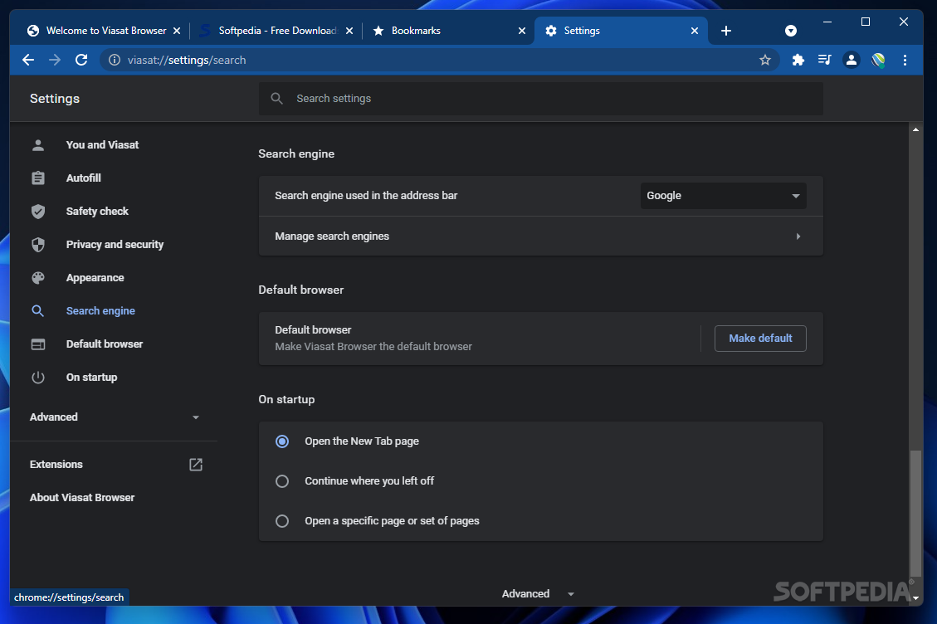Click the address bar URL viasat://settings/search
Image resolution: width=937 pixels, height=624 pixels.
pos(187,60)
